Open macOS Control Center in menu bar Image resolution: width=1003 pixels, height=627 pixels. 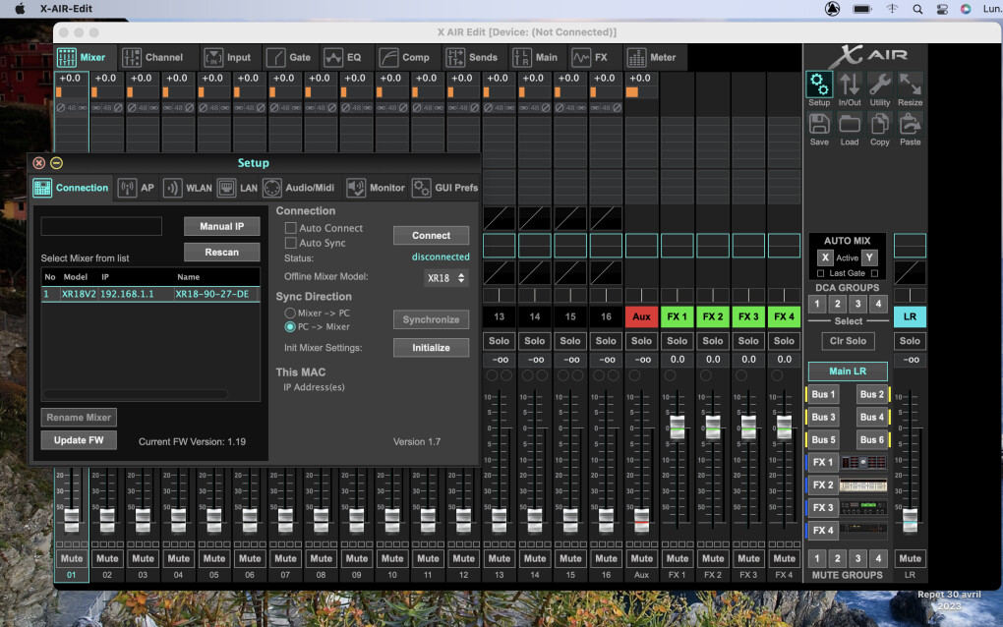pos(941,8)
